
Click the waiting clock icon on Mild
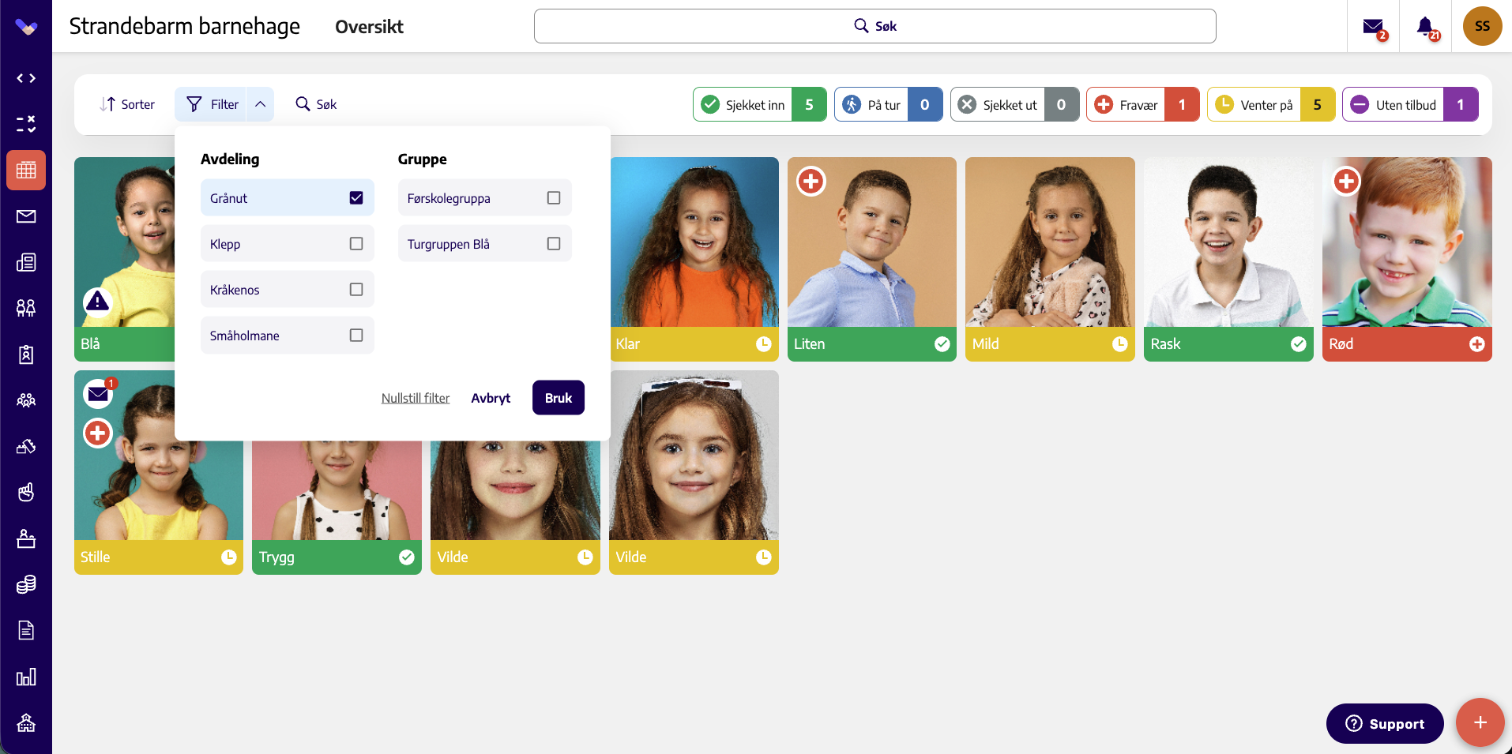1119,344
